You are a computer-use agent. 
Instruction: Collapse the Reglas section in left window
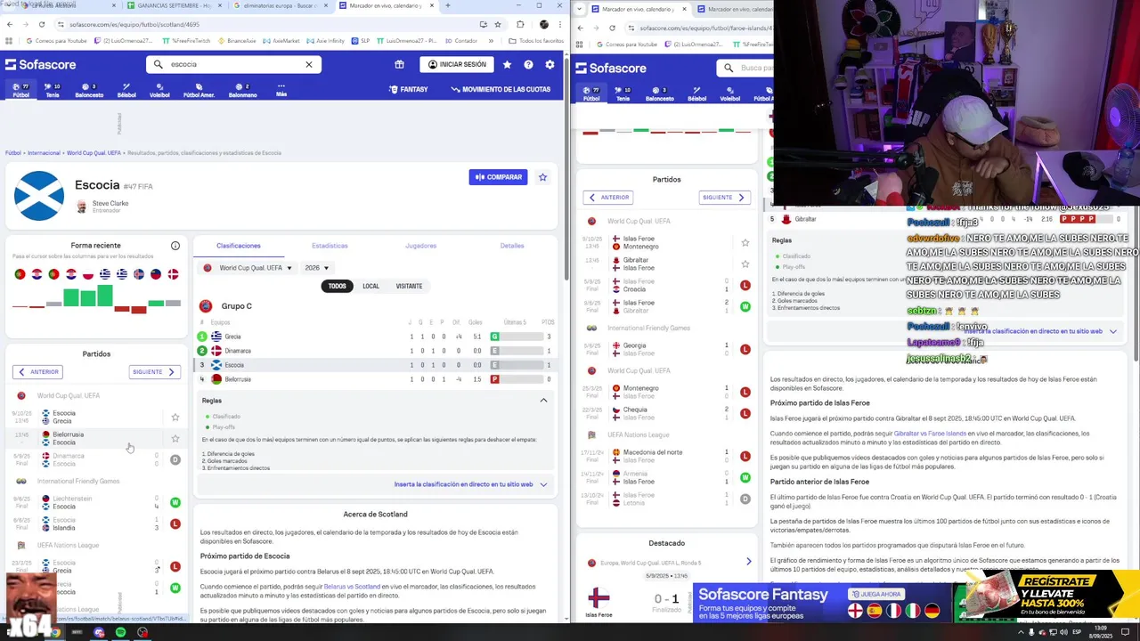coord(543,401)
